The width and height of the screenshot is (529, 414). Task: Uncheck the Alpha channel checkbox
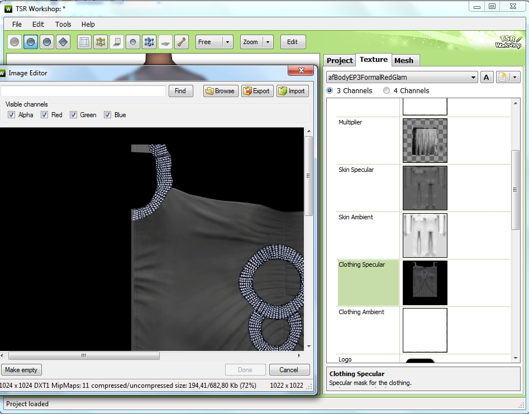(12, 115)
